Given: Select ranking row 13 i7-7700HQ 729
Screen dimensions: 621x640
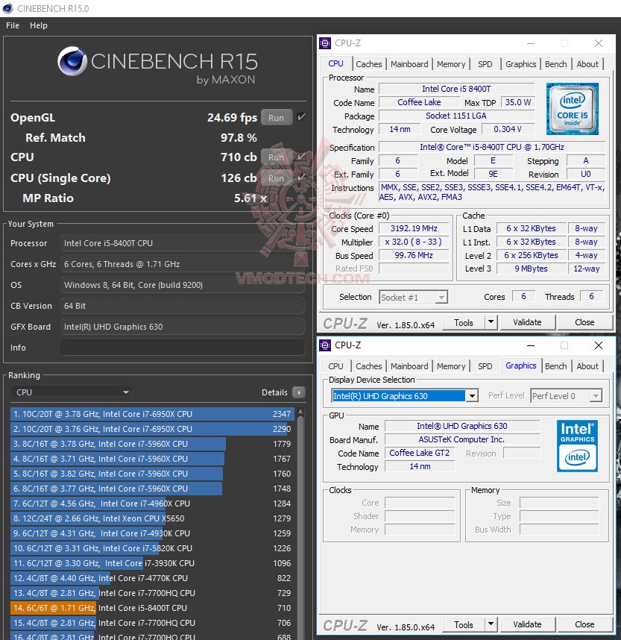Looking at the screenshot, I should (152, 593).
